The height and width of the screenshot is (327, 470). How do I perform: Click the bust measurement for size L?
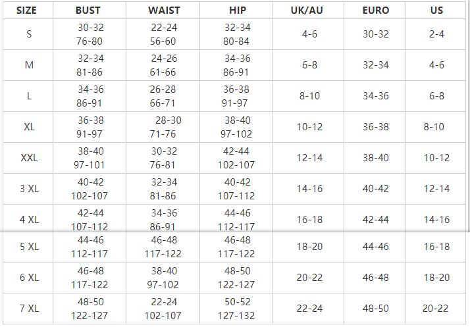click(x=90, y=96)
